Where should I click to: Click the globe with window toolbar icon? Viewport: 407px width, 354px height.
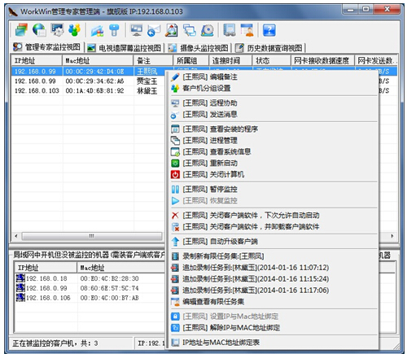pos(39,30)
